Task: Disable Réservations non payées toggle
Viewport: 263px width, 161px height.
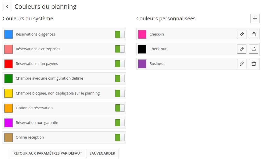Action: coord(120,64)
